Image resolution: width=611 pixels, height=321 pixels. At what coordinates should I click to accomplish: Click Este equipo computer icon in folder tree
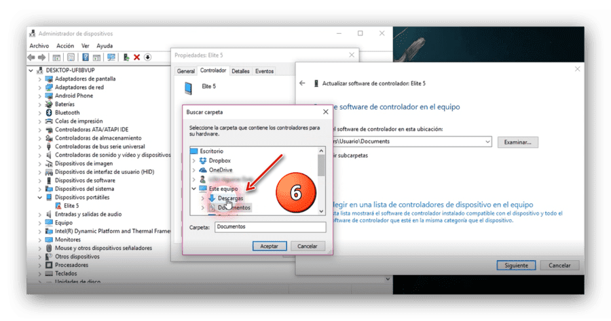[x=202, y=188]
